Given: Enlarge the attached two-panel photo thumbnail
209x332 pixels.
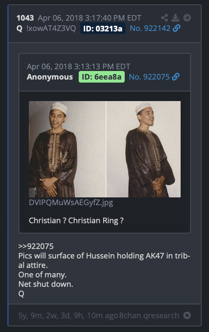Looking at the screenshot, I should pos(104,149).
